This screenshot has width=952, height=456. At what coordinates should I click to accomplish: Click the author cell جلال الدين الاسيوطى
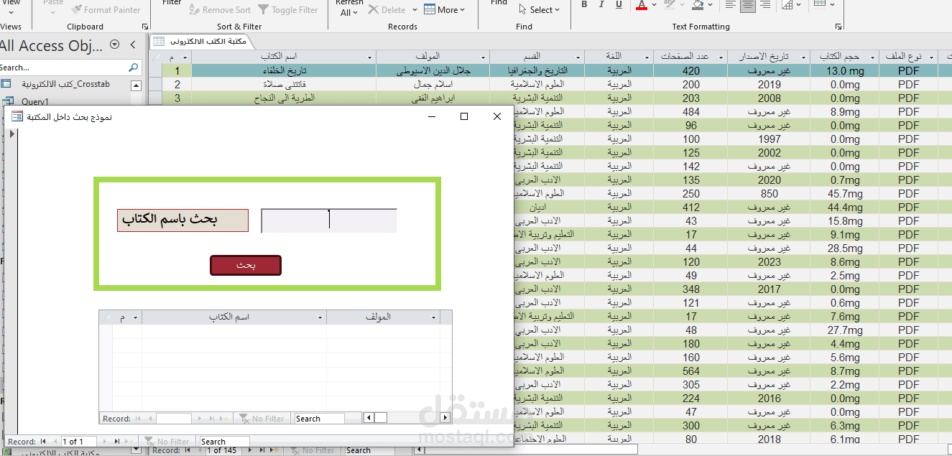[433, 71]
